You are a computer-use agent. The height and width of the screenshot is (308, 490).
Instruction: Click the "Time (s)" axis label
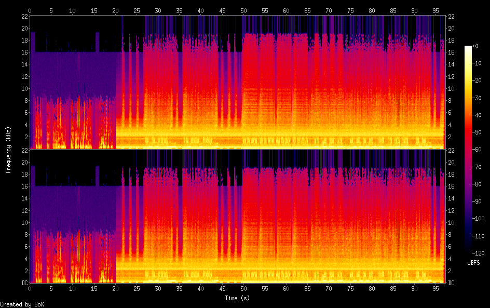tap(238, 298)
